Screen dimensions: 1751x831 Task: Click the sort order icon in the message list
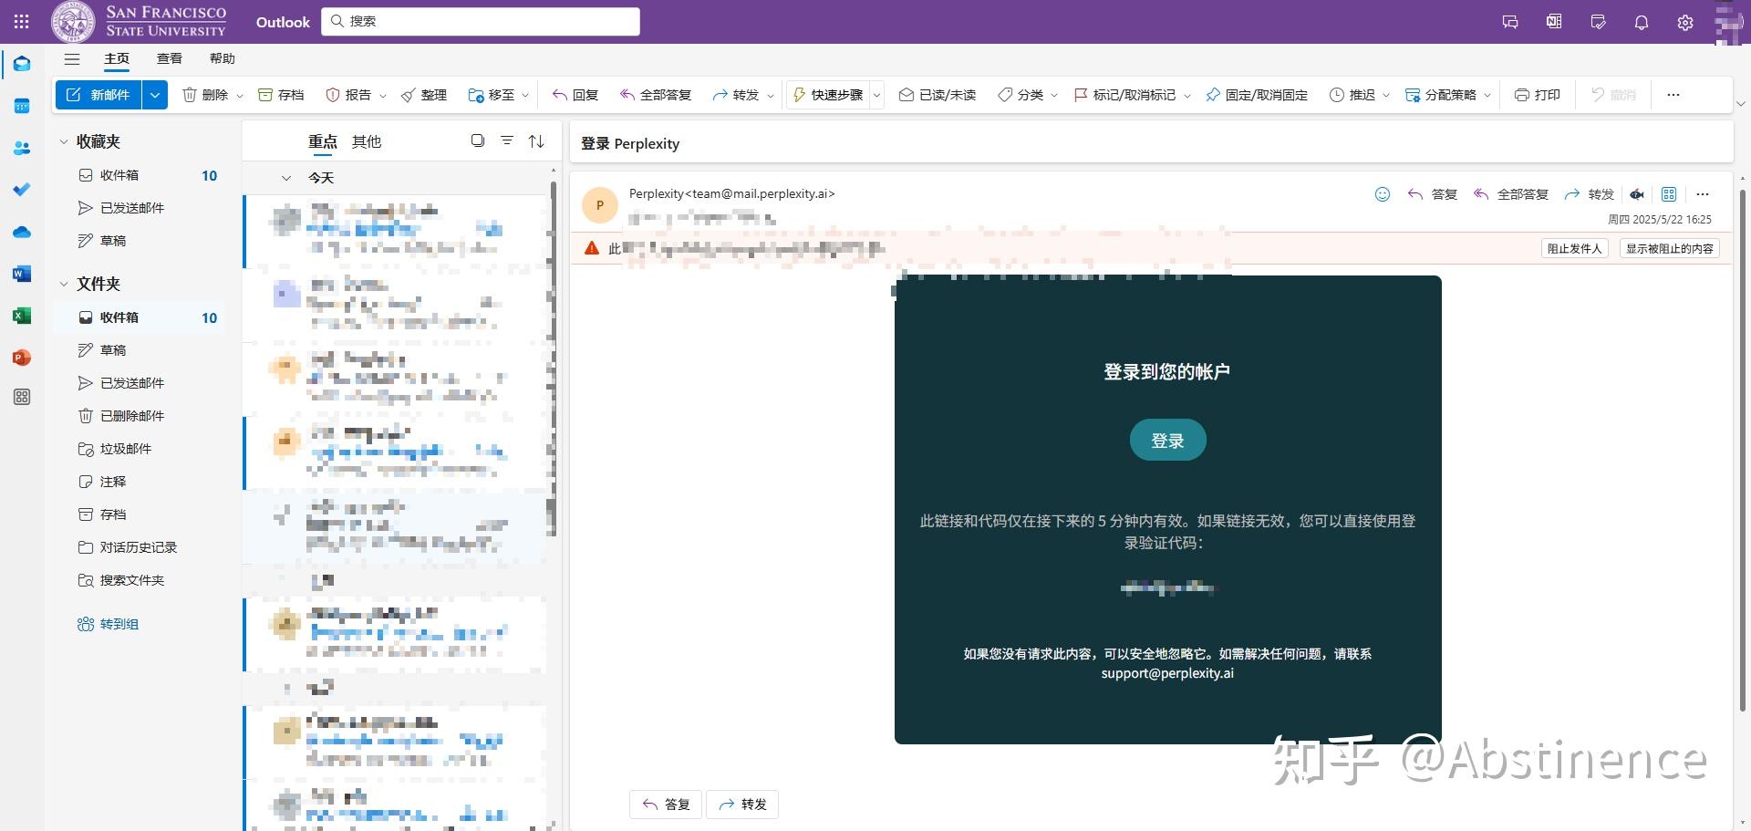coord(536,141)
